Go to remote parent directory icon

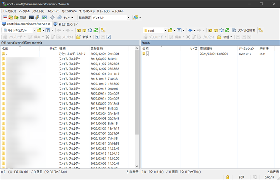click(x=210, y=30)
